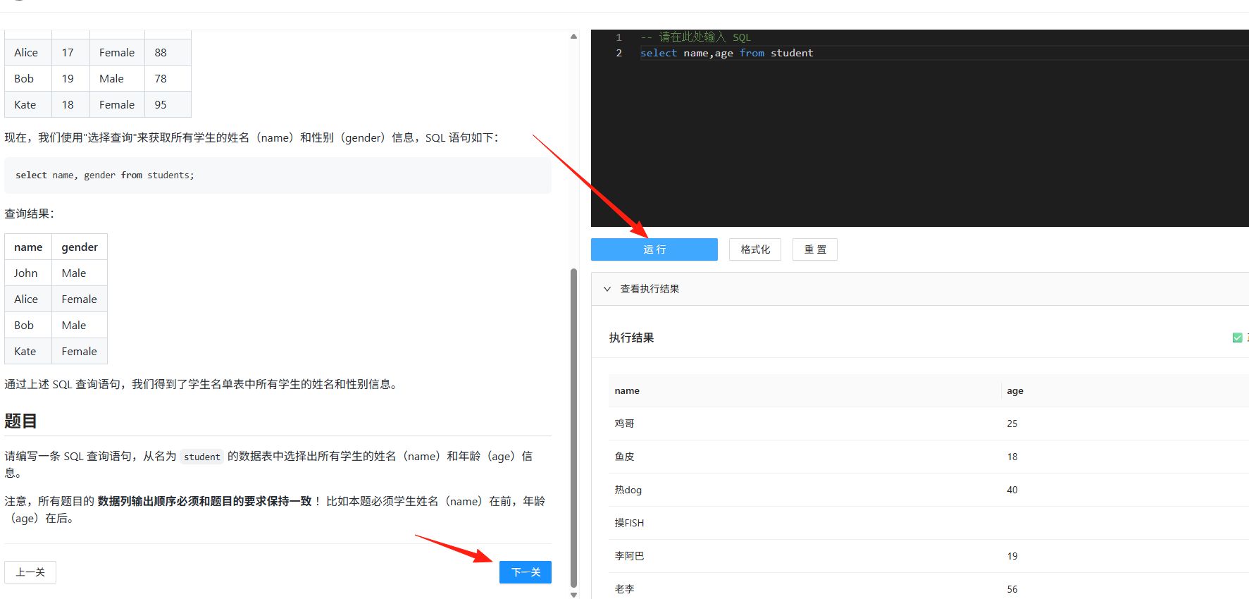Toggle the green checkbox beside 执行结果
1249x599 pixels.
click(x=1237, y=338)
